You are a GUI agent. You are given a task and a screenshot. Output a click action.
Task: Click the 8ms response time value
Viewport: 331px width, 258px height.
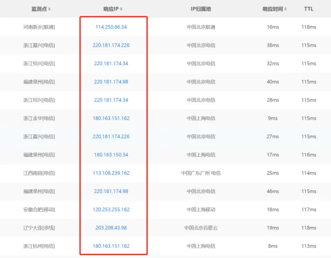point(273,246)
